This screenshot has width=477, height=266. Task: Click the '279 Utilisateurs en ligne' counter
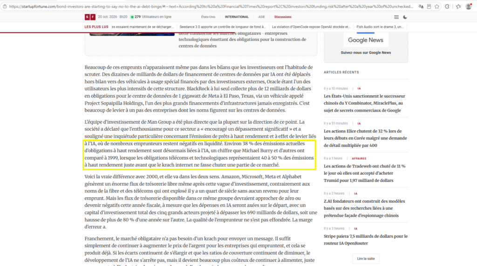(x=151, y=17)
